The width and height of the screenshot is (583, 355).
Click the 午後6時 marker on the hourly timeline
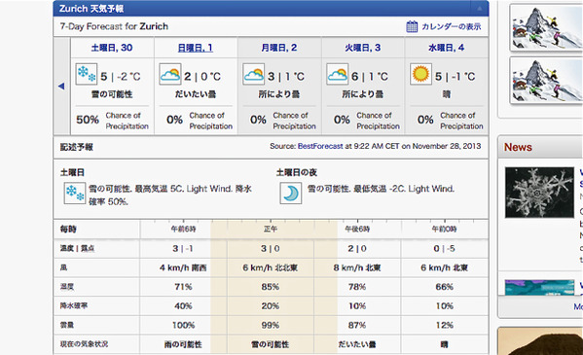(x=357, y=229)
